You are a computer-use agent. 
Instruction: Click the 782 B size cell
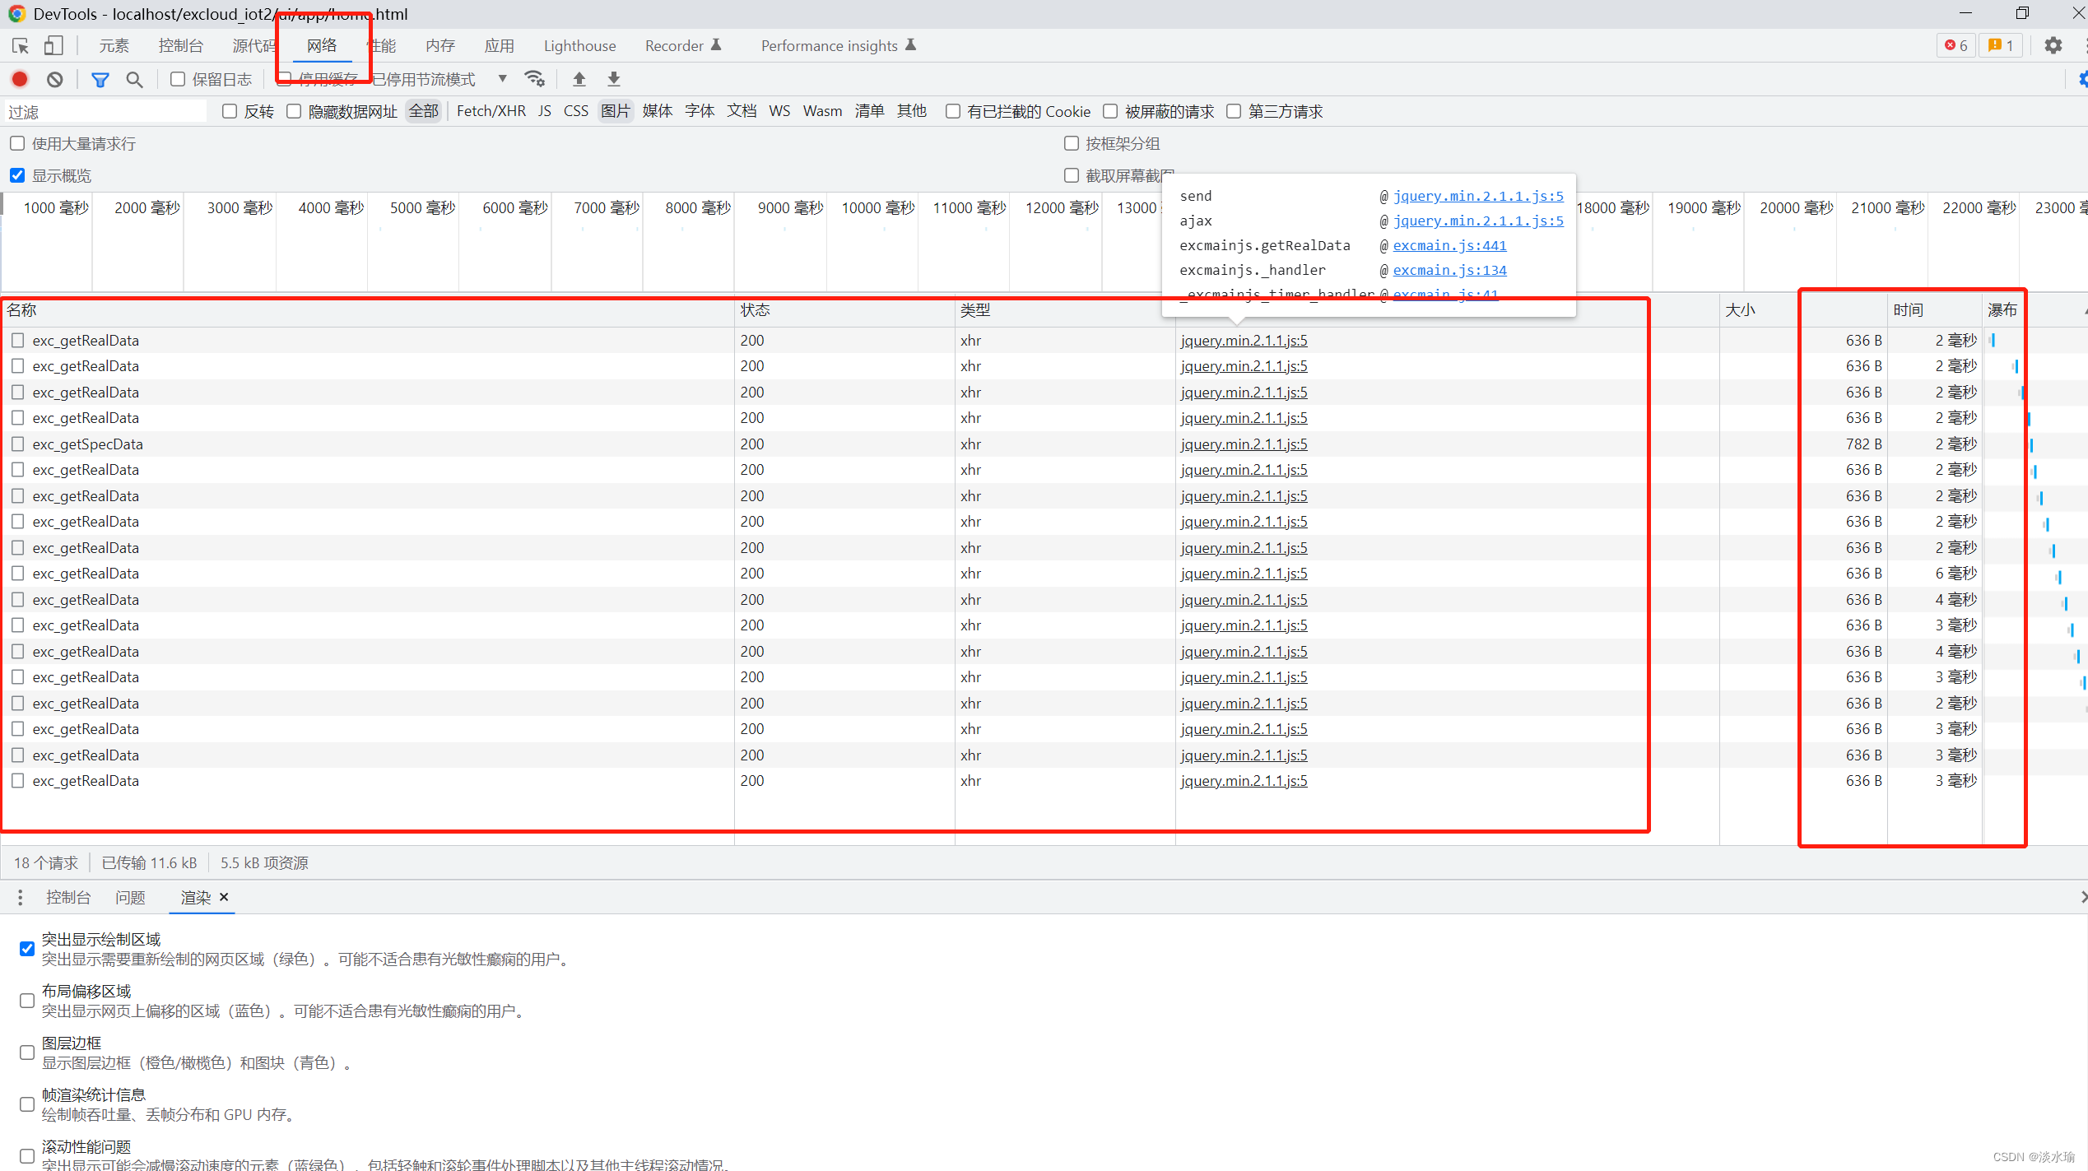(1863, 444)
